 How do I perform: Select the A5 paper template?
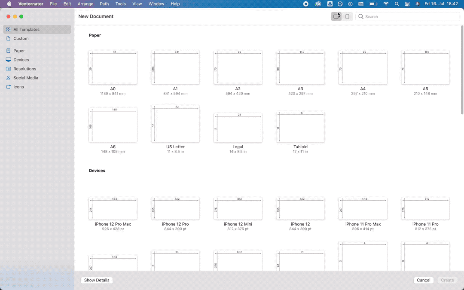[425, 67]
